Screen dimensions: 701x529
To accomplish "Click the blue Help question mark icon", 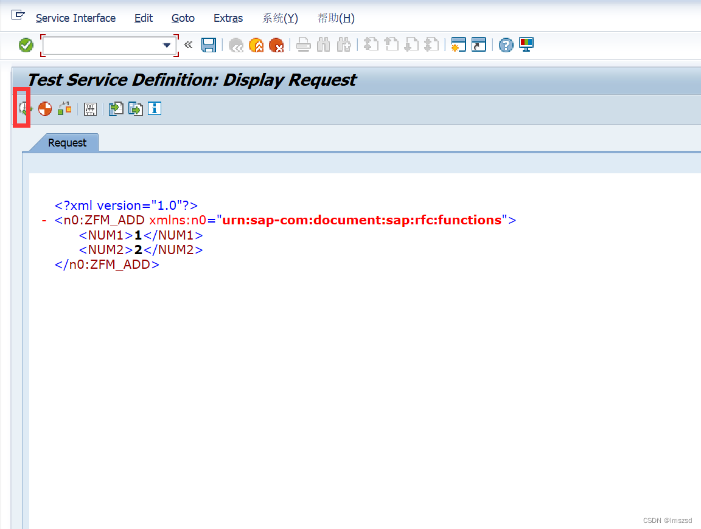I will pyautogui.click(x=506, y=45).
